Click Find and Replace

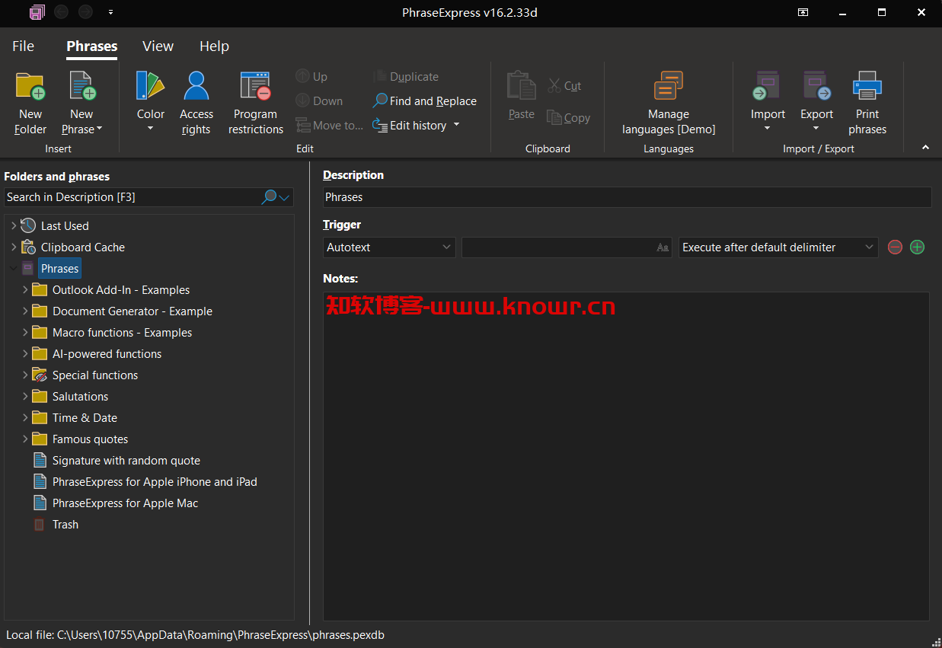click(425, 101)
